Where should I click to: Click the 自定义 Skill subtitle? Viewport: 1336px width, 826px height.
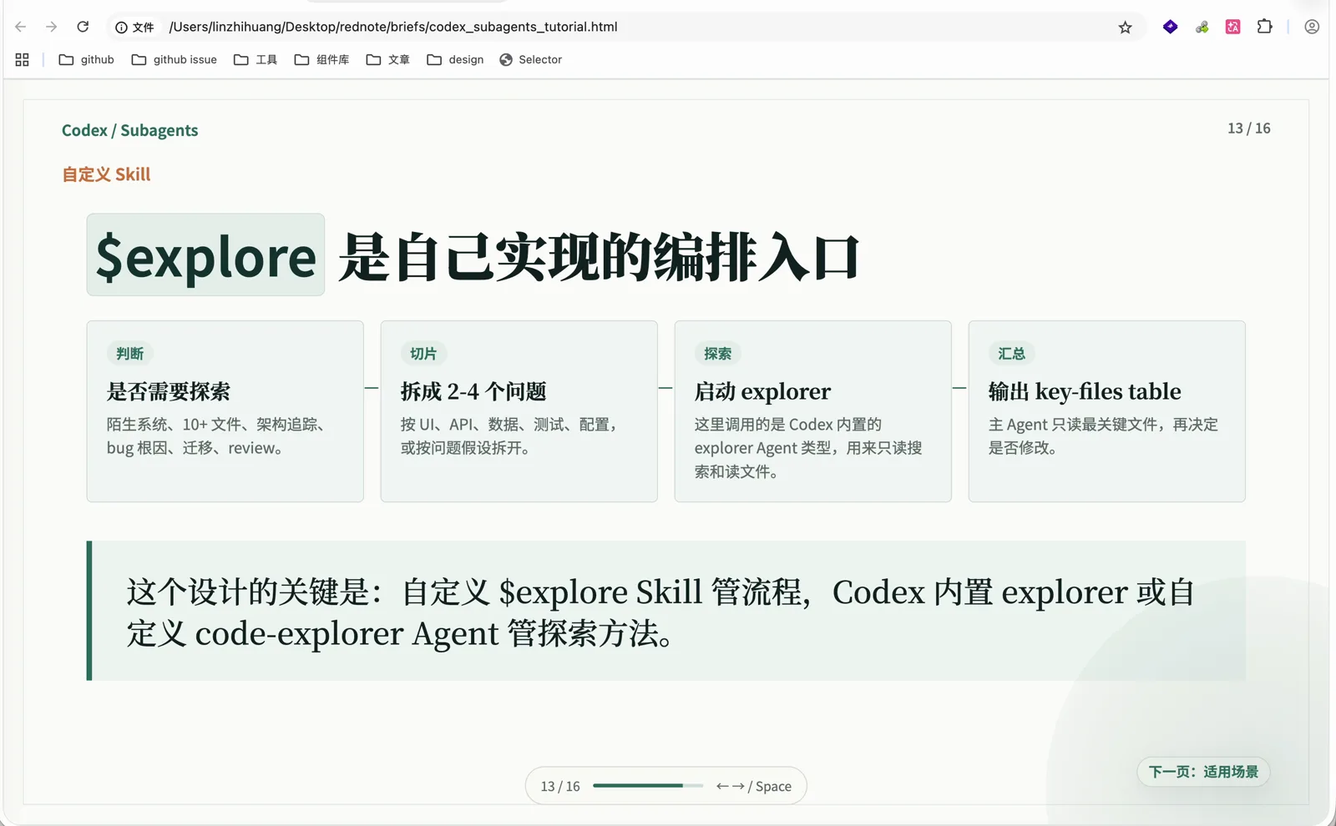pyautogui.click(x=106, y=174)
